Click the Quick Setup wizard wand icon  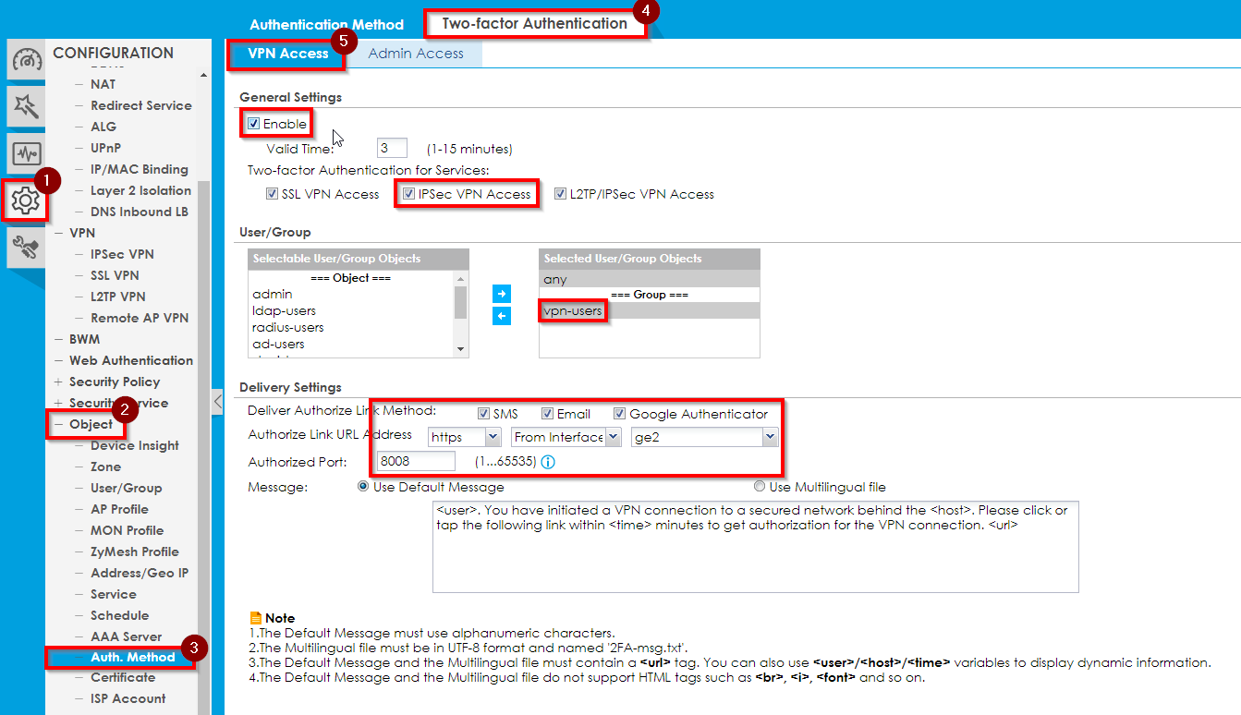[x=25, y=107]
